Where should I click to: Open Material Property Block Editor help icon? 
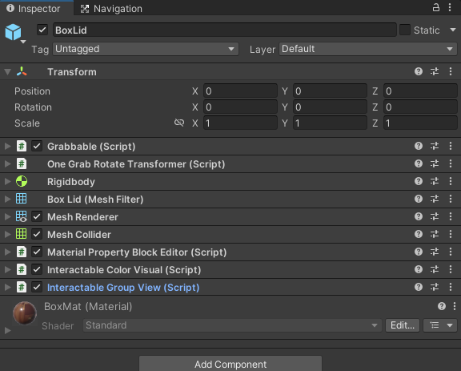(x=419, y=252)
